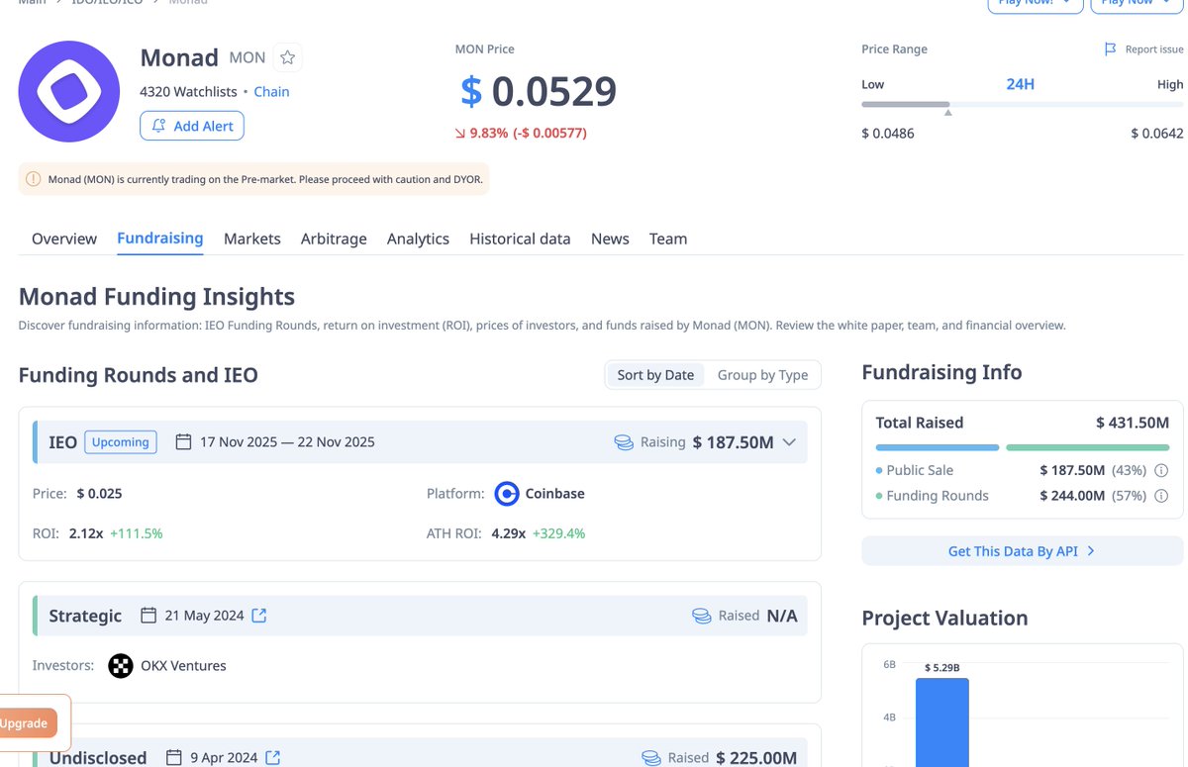This screenshot has height=767, width=1188.
Task: Open the Analytics tab
Action: point(418,239)
